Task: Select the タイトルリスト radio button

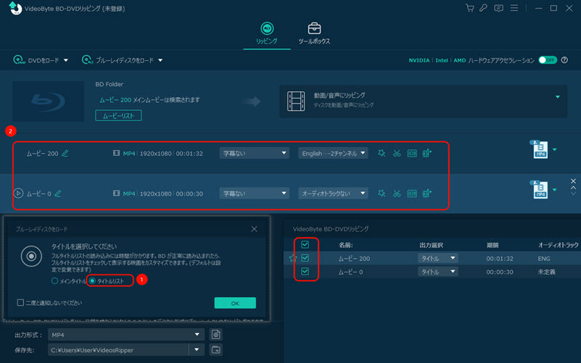Action: [93, 281]
